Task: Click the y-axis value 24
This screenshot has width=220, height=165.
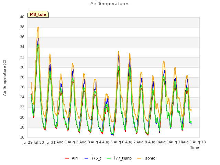Action: 22,97
